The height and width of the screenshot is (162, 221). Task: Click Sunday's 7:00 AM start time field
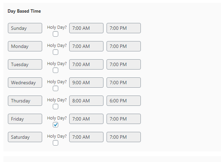coord(86,28)
